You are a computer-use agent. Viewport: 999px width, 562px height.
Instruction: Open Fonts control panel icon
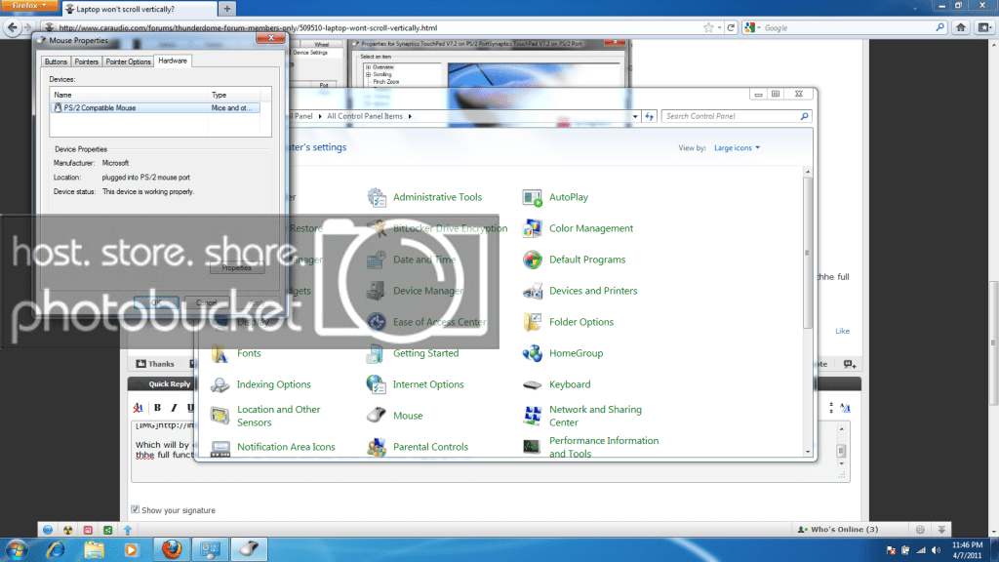tap(220, 353)
